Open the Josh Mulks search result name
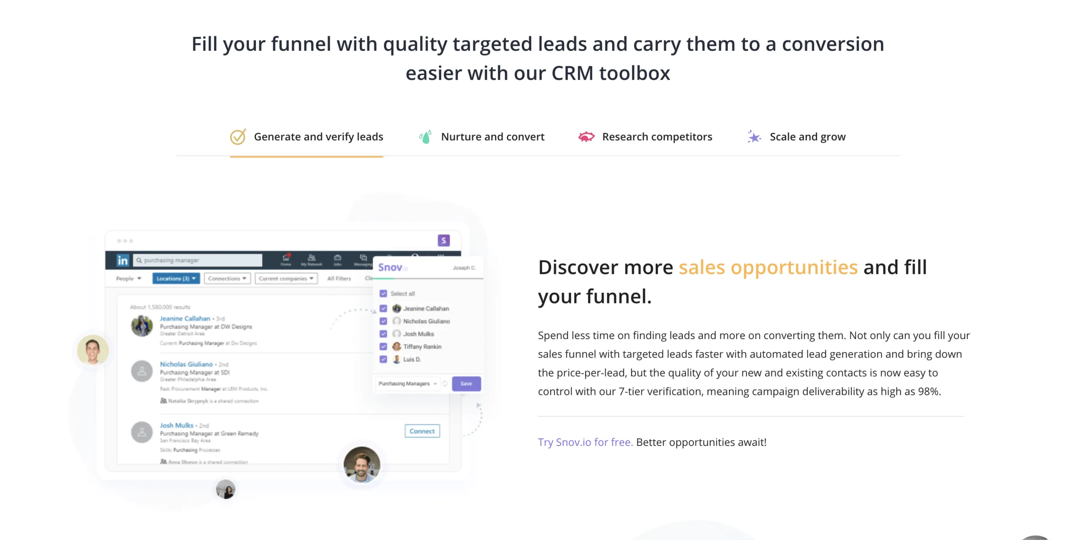This screenshot has height=540, width=1076. [x=177, y=425]
